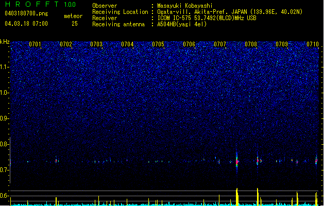
Task: Click the meteor label
Action: [x=73, y=16]
